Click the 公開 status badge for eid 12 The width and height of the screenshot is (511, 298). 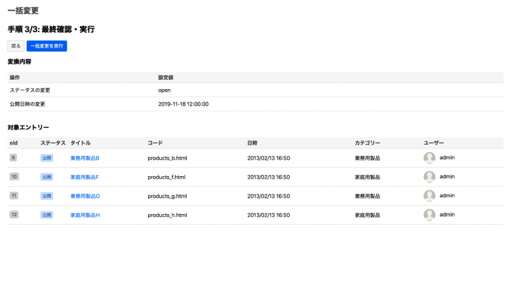(47, 215)
